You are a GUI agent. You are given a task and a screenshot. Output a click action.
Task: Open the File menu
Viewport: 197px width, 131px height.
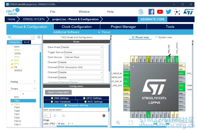53,12
